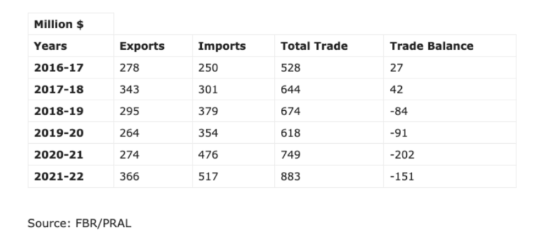
Task: Select the 2019-20 row label
Action: 59,133
